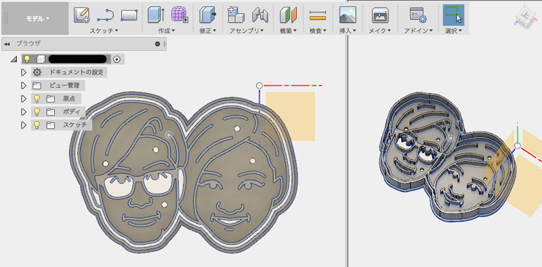Toggle visibility bulb for 原点 folder
The image size is (542, 267).
pos(37,99)
